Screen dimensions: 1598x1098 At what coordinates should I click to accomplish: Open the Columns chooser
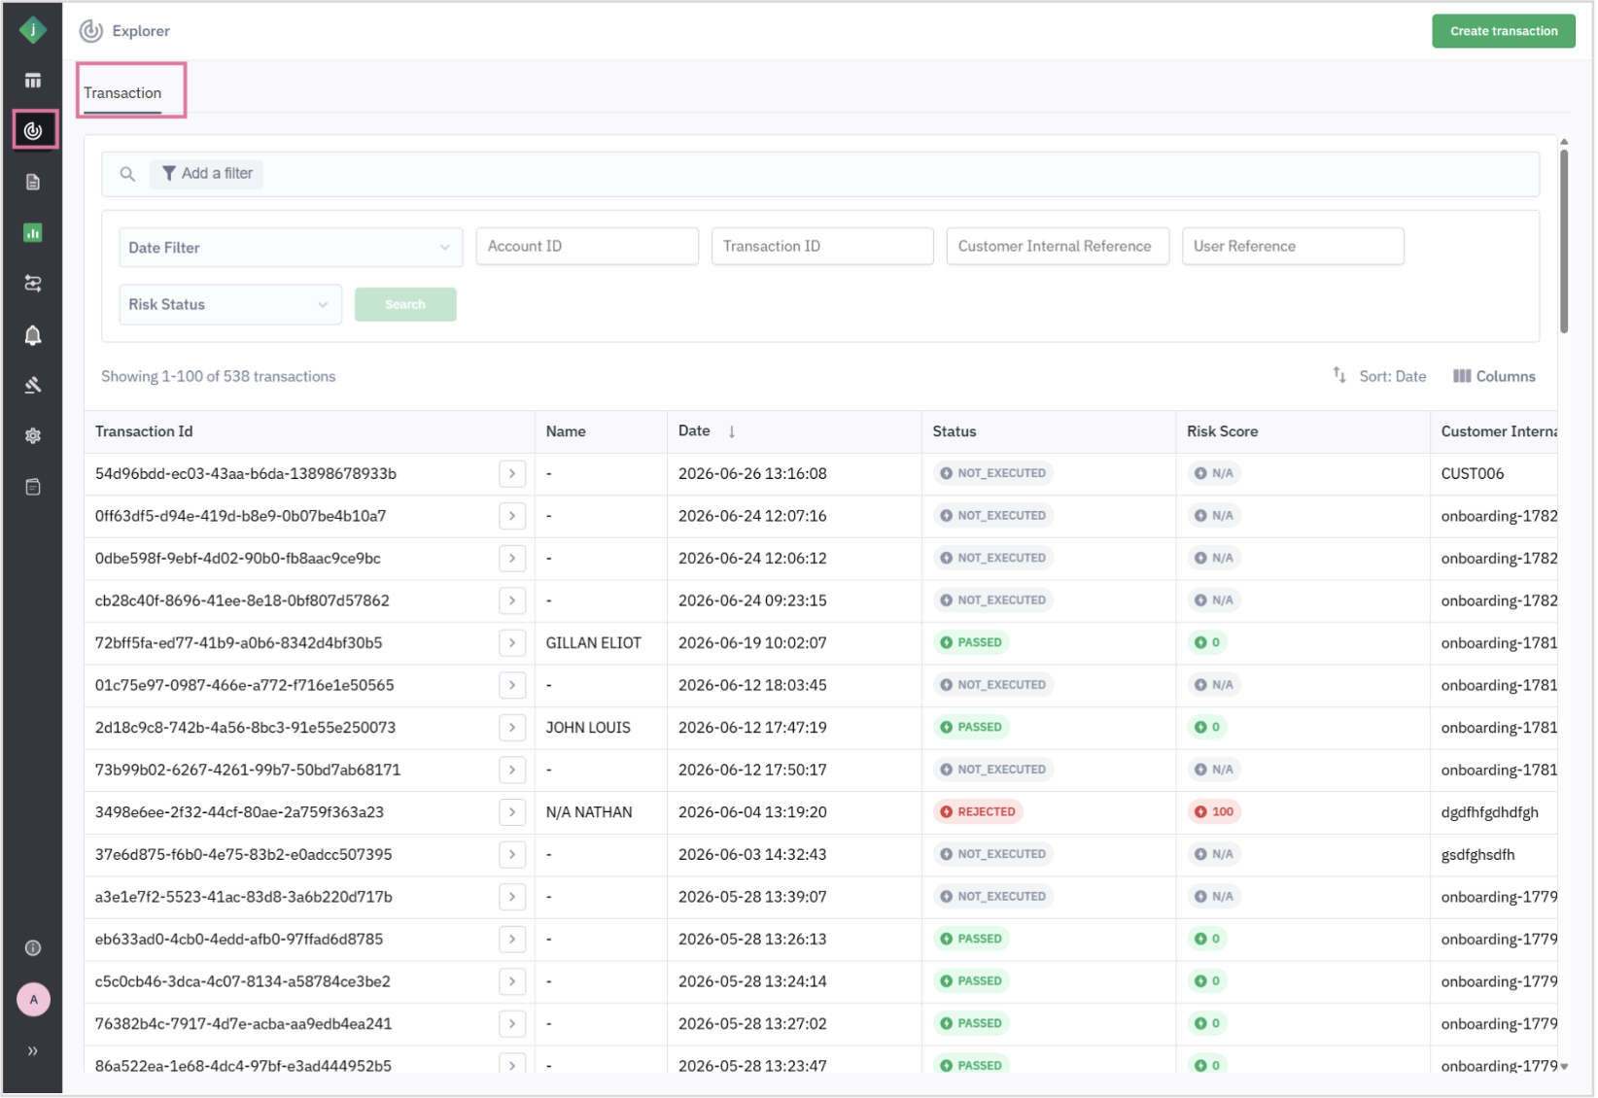click(1494, 376)
